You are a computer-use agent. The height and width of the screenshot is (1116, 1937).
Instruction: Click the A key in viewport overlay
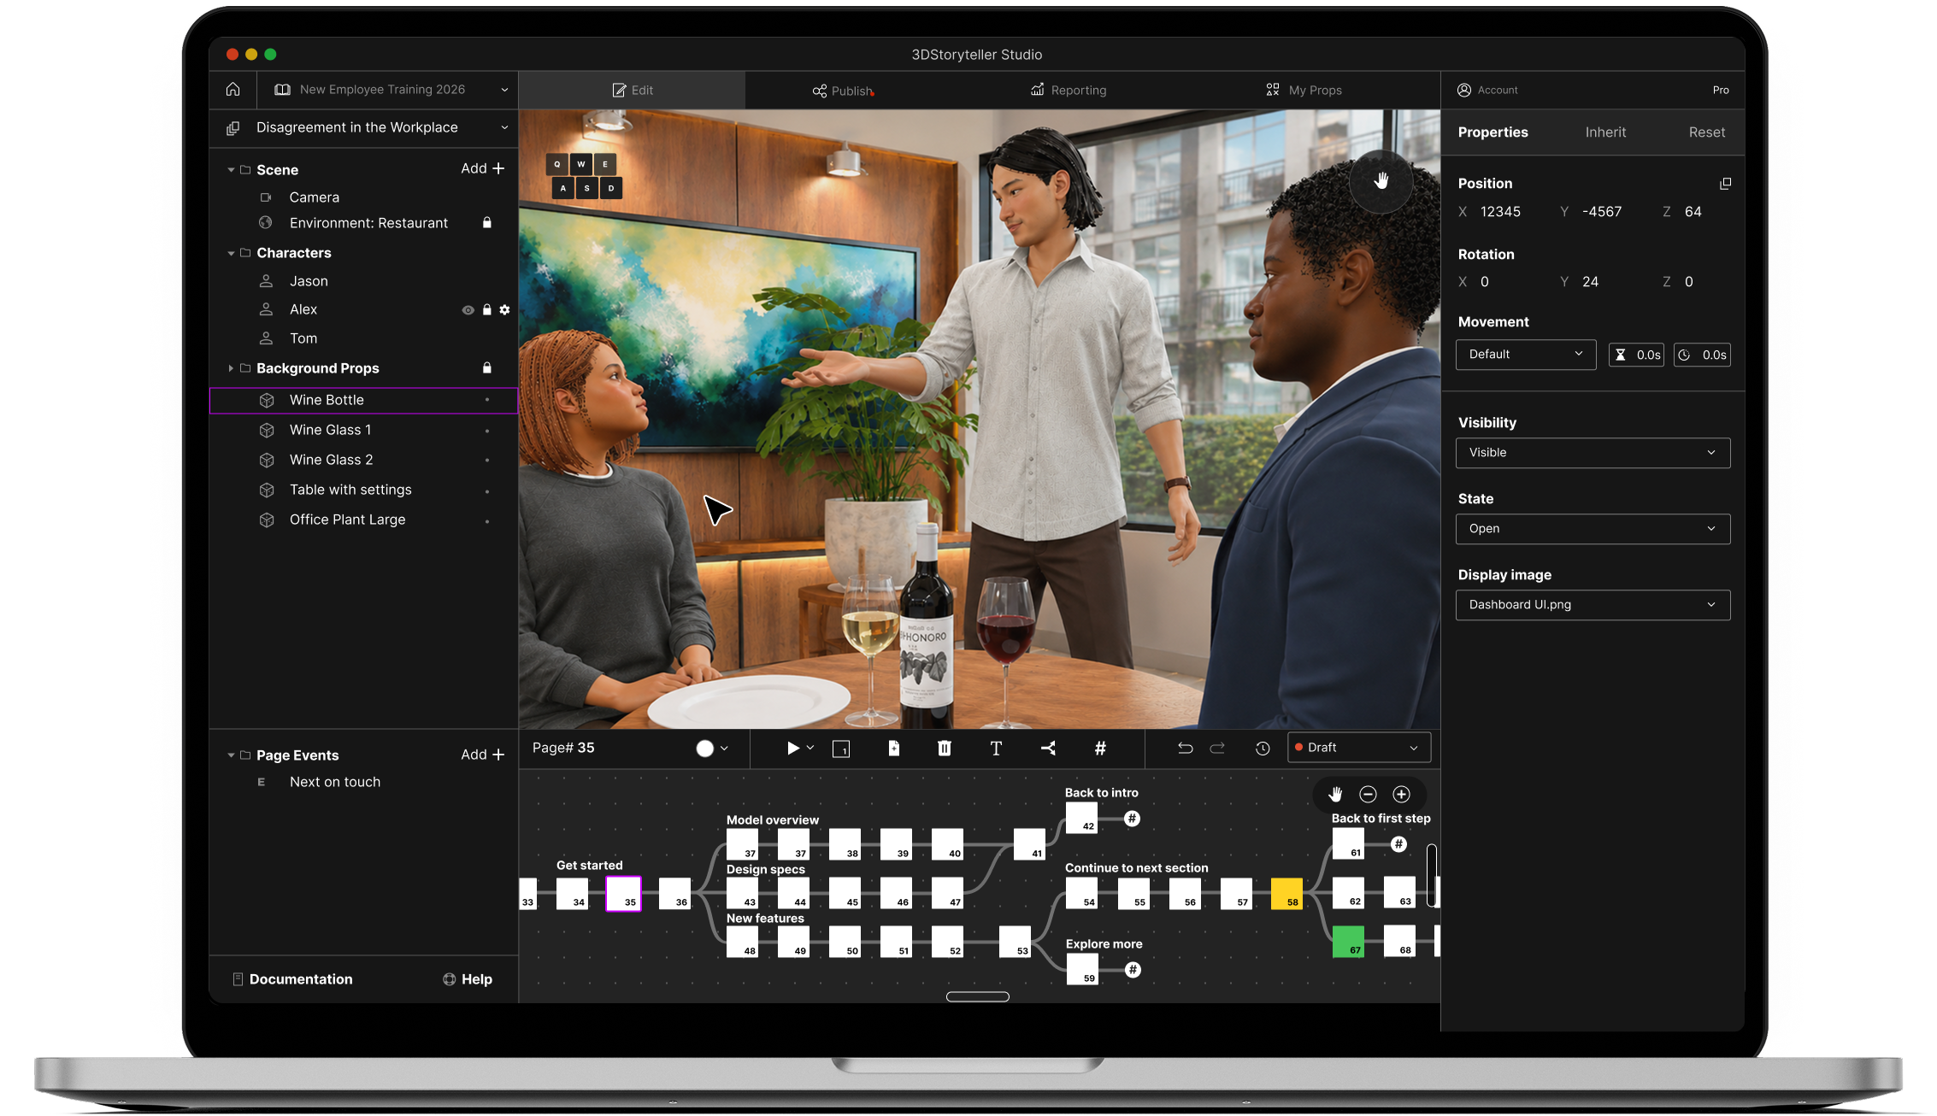pos(563,188)
